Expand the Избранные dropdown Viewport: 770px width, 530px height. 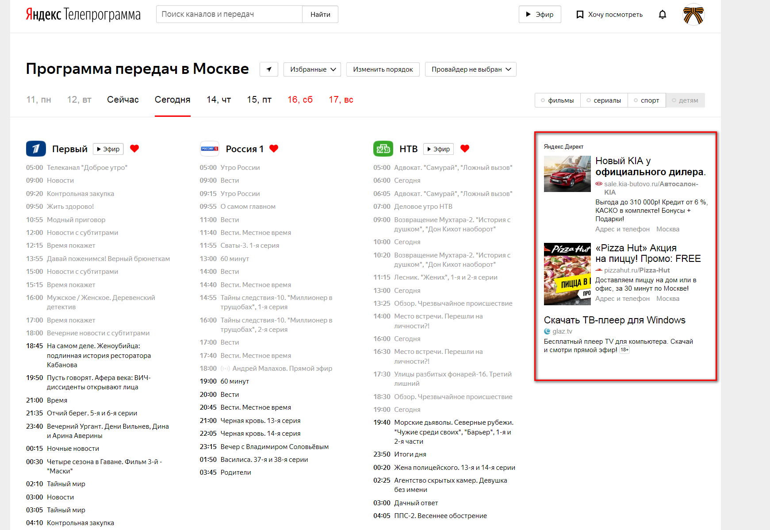(x=312, y=69)
